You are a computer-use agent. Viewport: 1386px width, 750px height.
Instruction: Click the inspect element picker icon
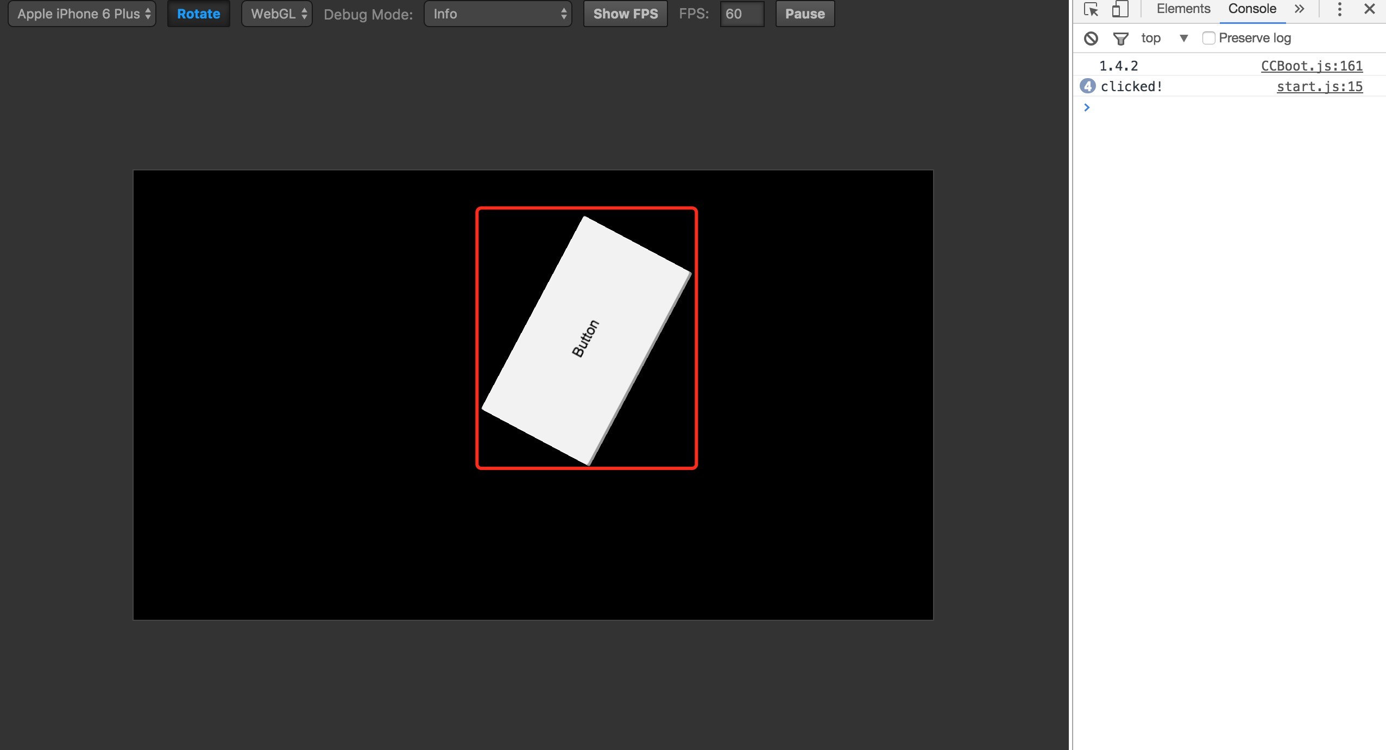pyautogui.click(x=1091, y=9)
